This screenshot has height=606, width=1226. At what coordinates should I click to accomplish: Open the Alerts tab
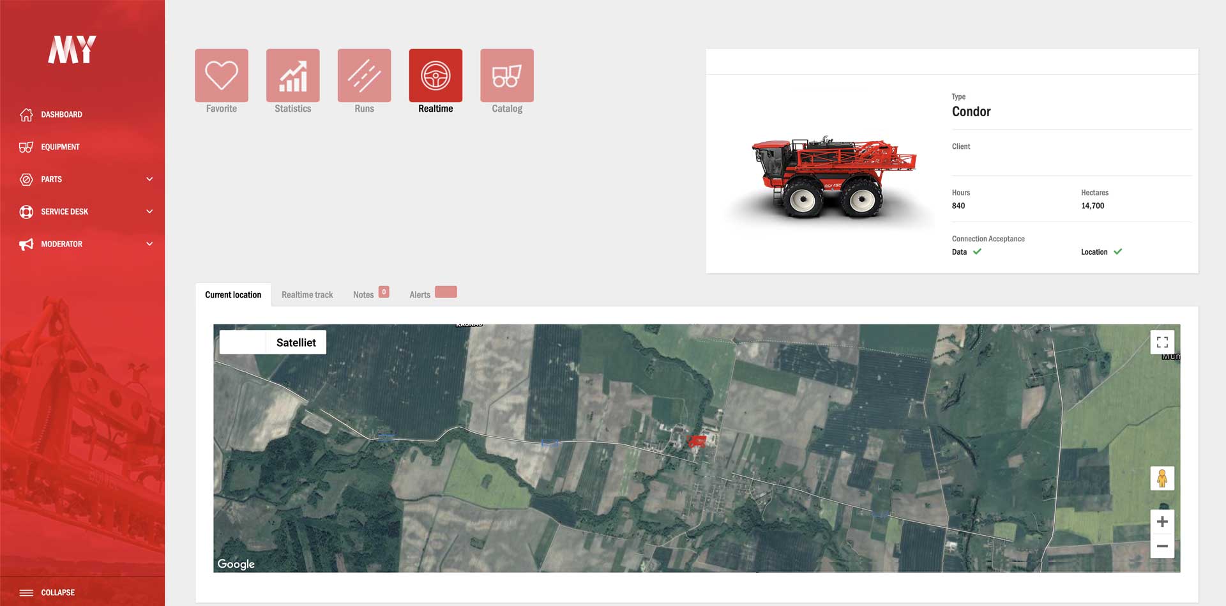[420, 295]
